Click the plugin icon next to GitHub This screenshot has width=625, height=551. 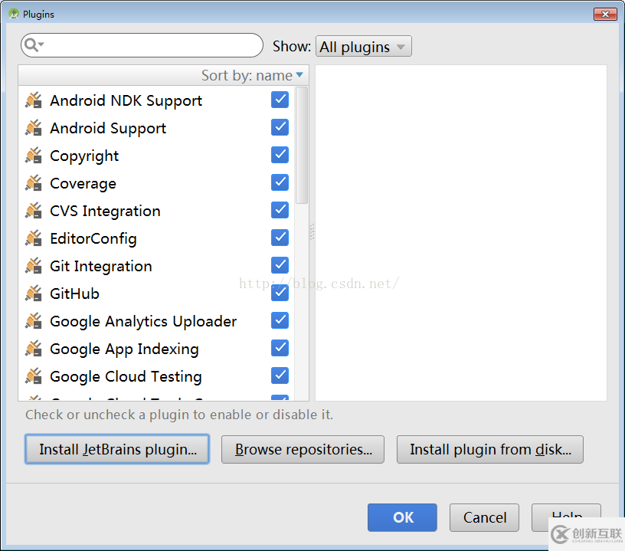click(x=34, y=294)
